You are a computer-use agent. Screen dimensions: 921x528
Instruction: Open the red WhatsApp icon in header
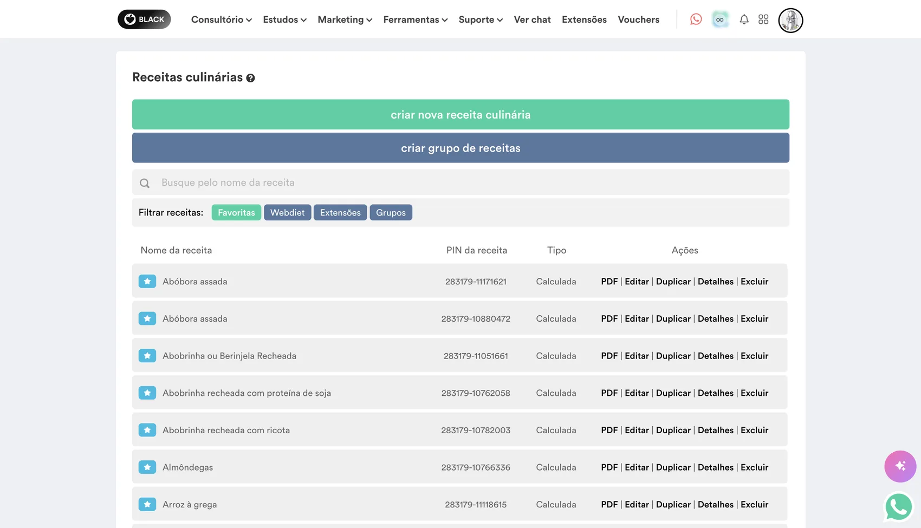pos(696,19)
